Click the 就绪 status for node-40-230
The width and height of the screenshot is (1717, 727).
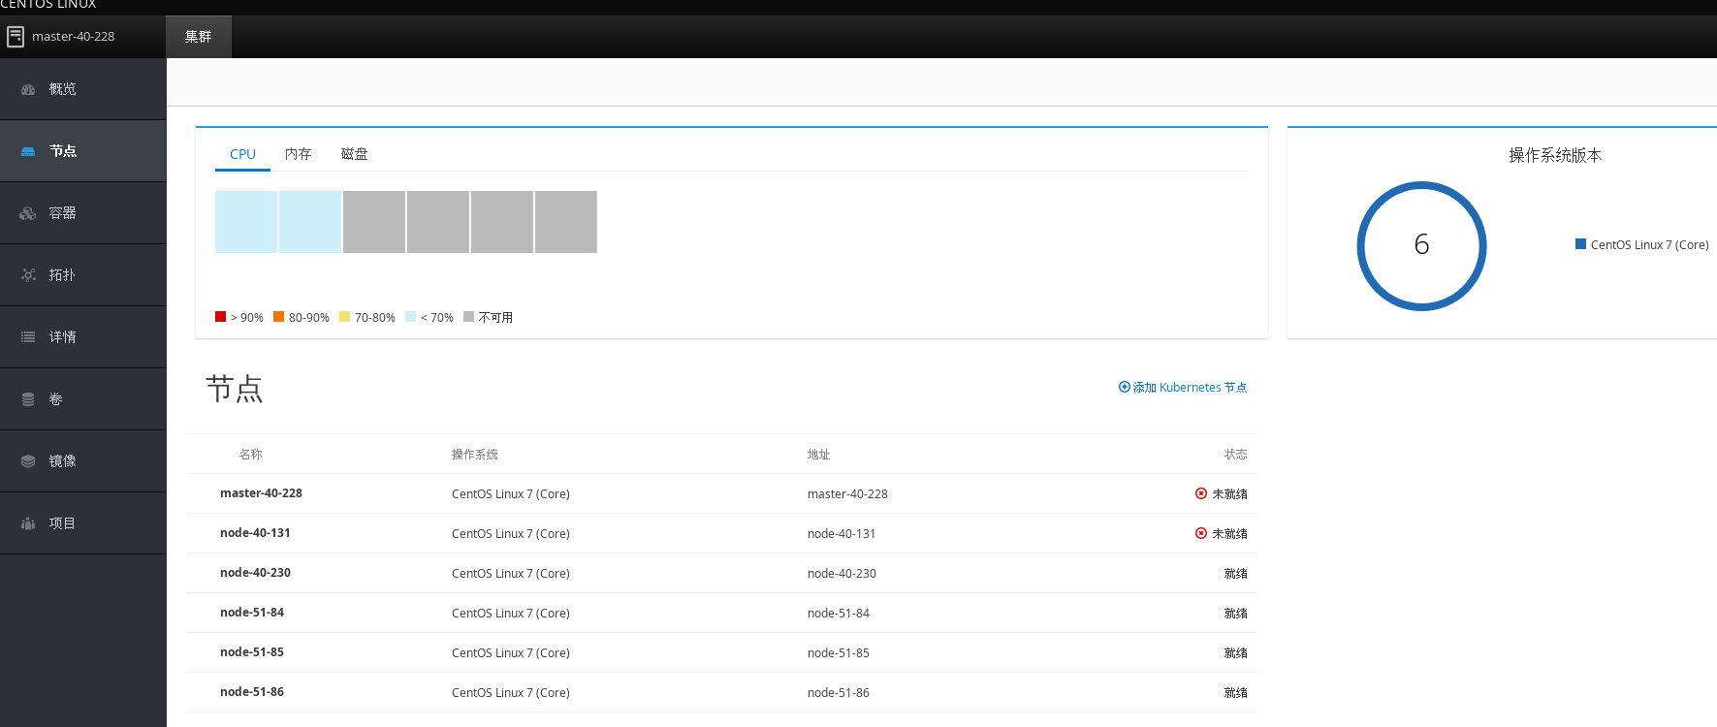1236,574
